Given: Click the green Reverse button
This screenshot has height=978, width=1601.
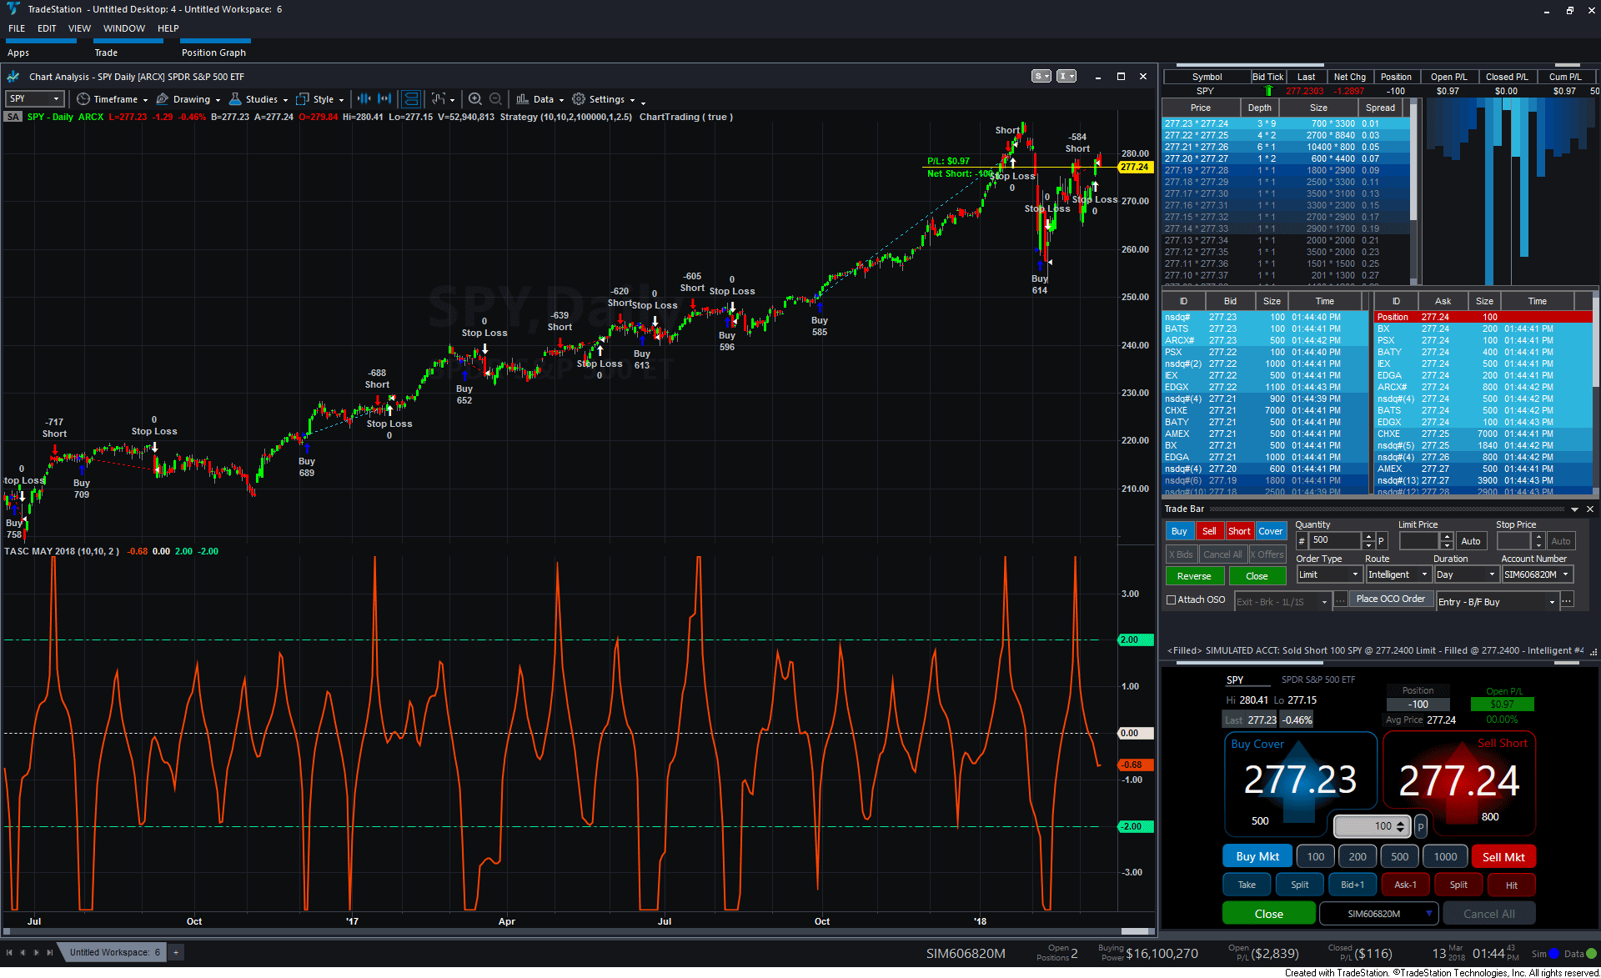Looking at the screenshot, I should 1194,576.
